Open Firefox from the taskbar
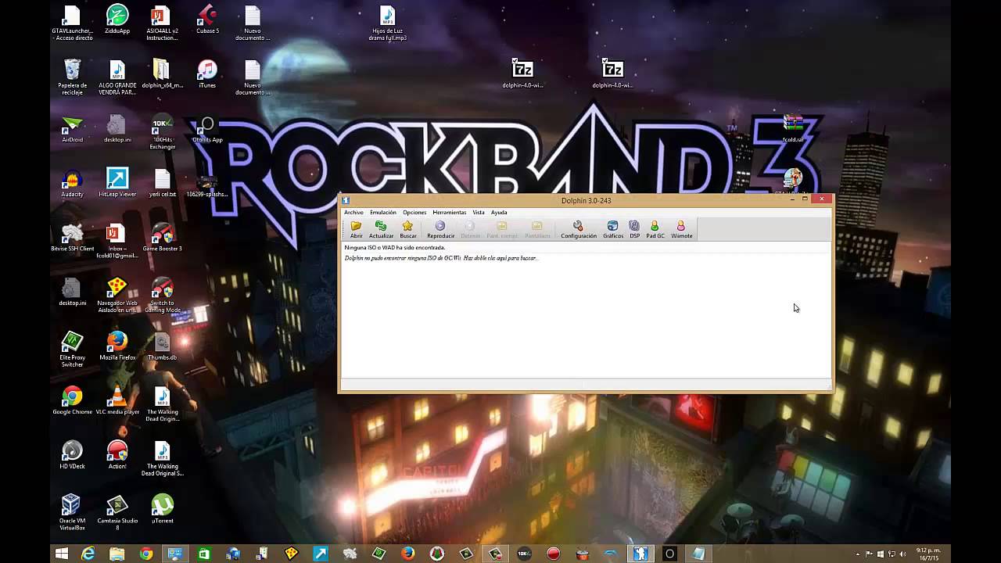Viewport: 1001px width, 563px height. click(x=407, y=554)
